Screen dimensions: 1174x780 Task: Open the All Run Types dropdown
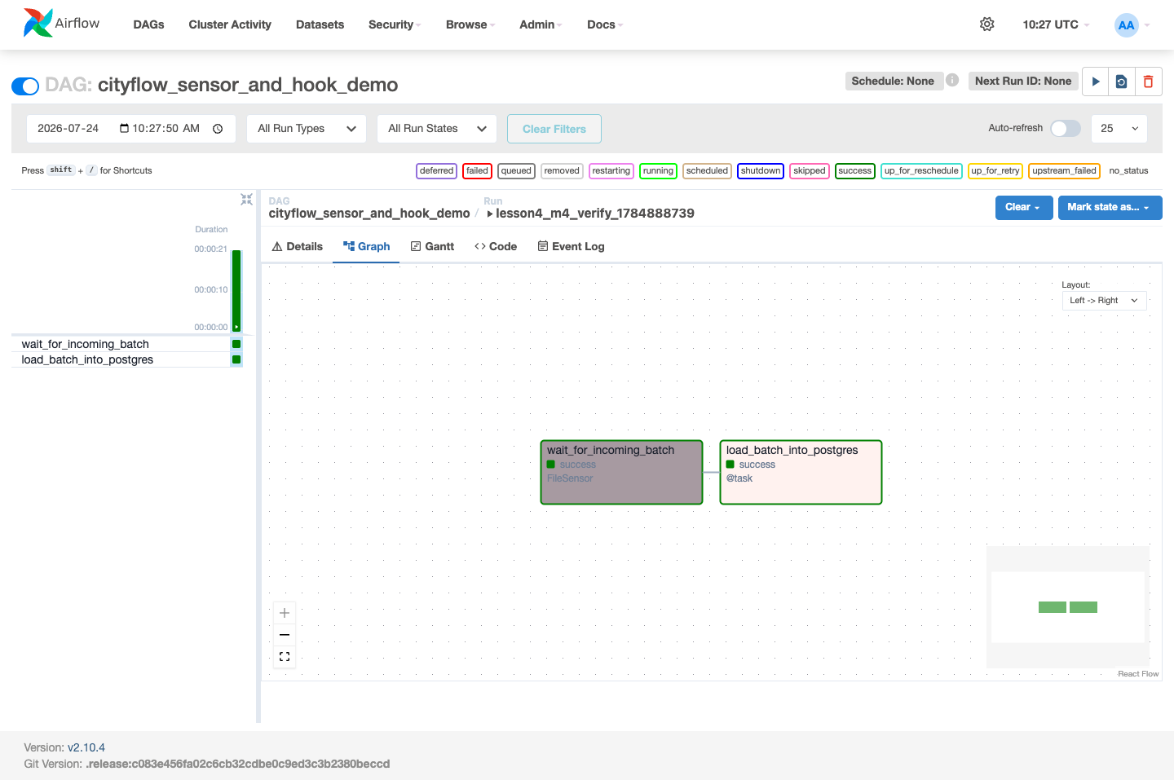pyautogui.click(x=307, y=129)
